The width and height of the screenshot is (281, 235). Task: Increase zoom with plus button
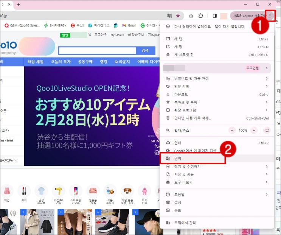[x=254, y=130]
